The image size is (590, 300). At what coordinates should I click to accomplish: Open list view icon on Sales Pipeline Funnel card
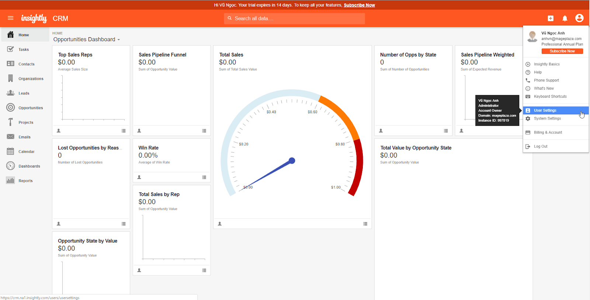click(204, 131)
